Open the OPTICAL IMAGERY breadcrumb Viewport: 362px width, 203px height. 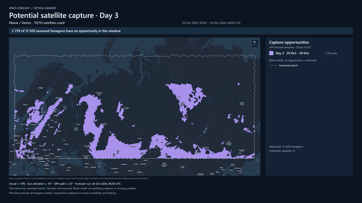click(x=45, y=8)
